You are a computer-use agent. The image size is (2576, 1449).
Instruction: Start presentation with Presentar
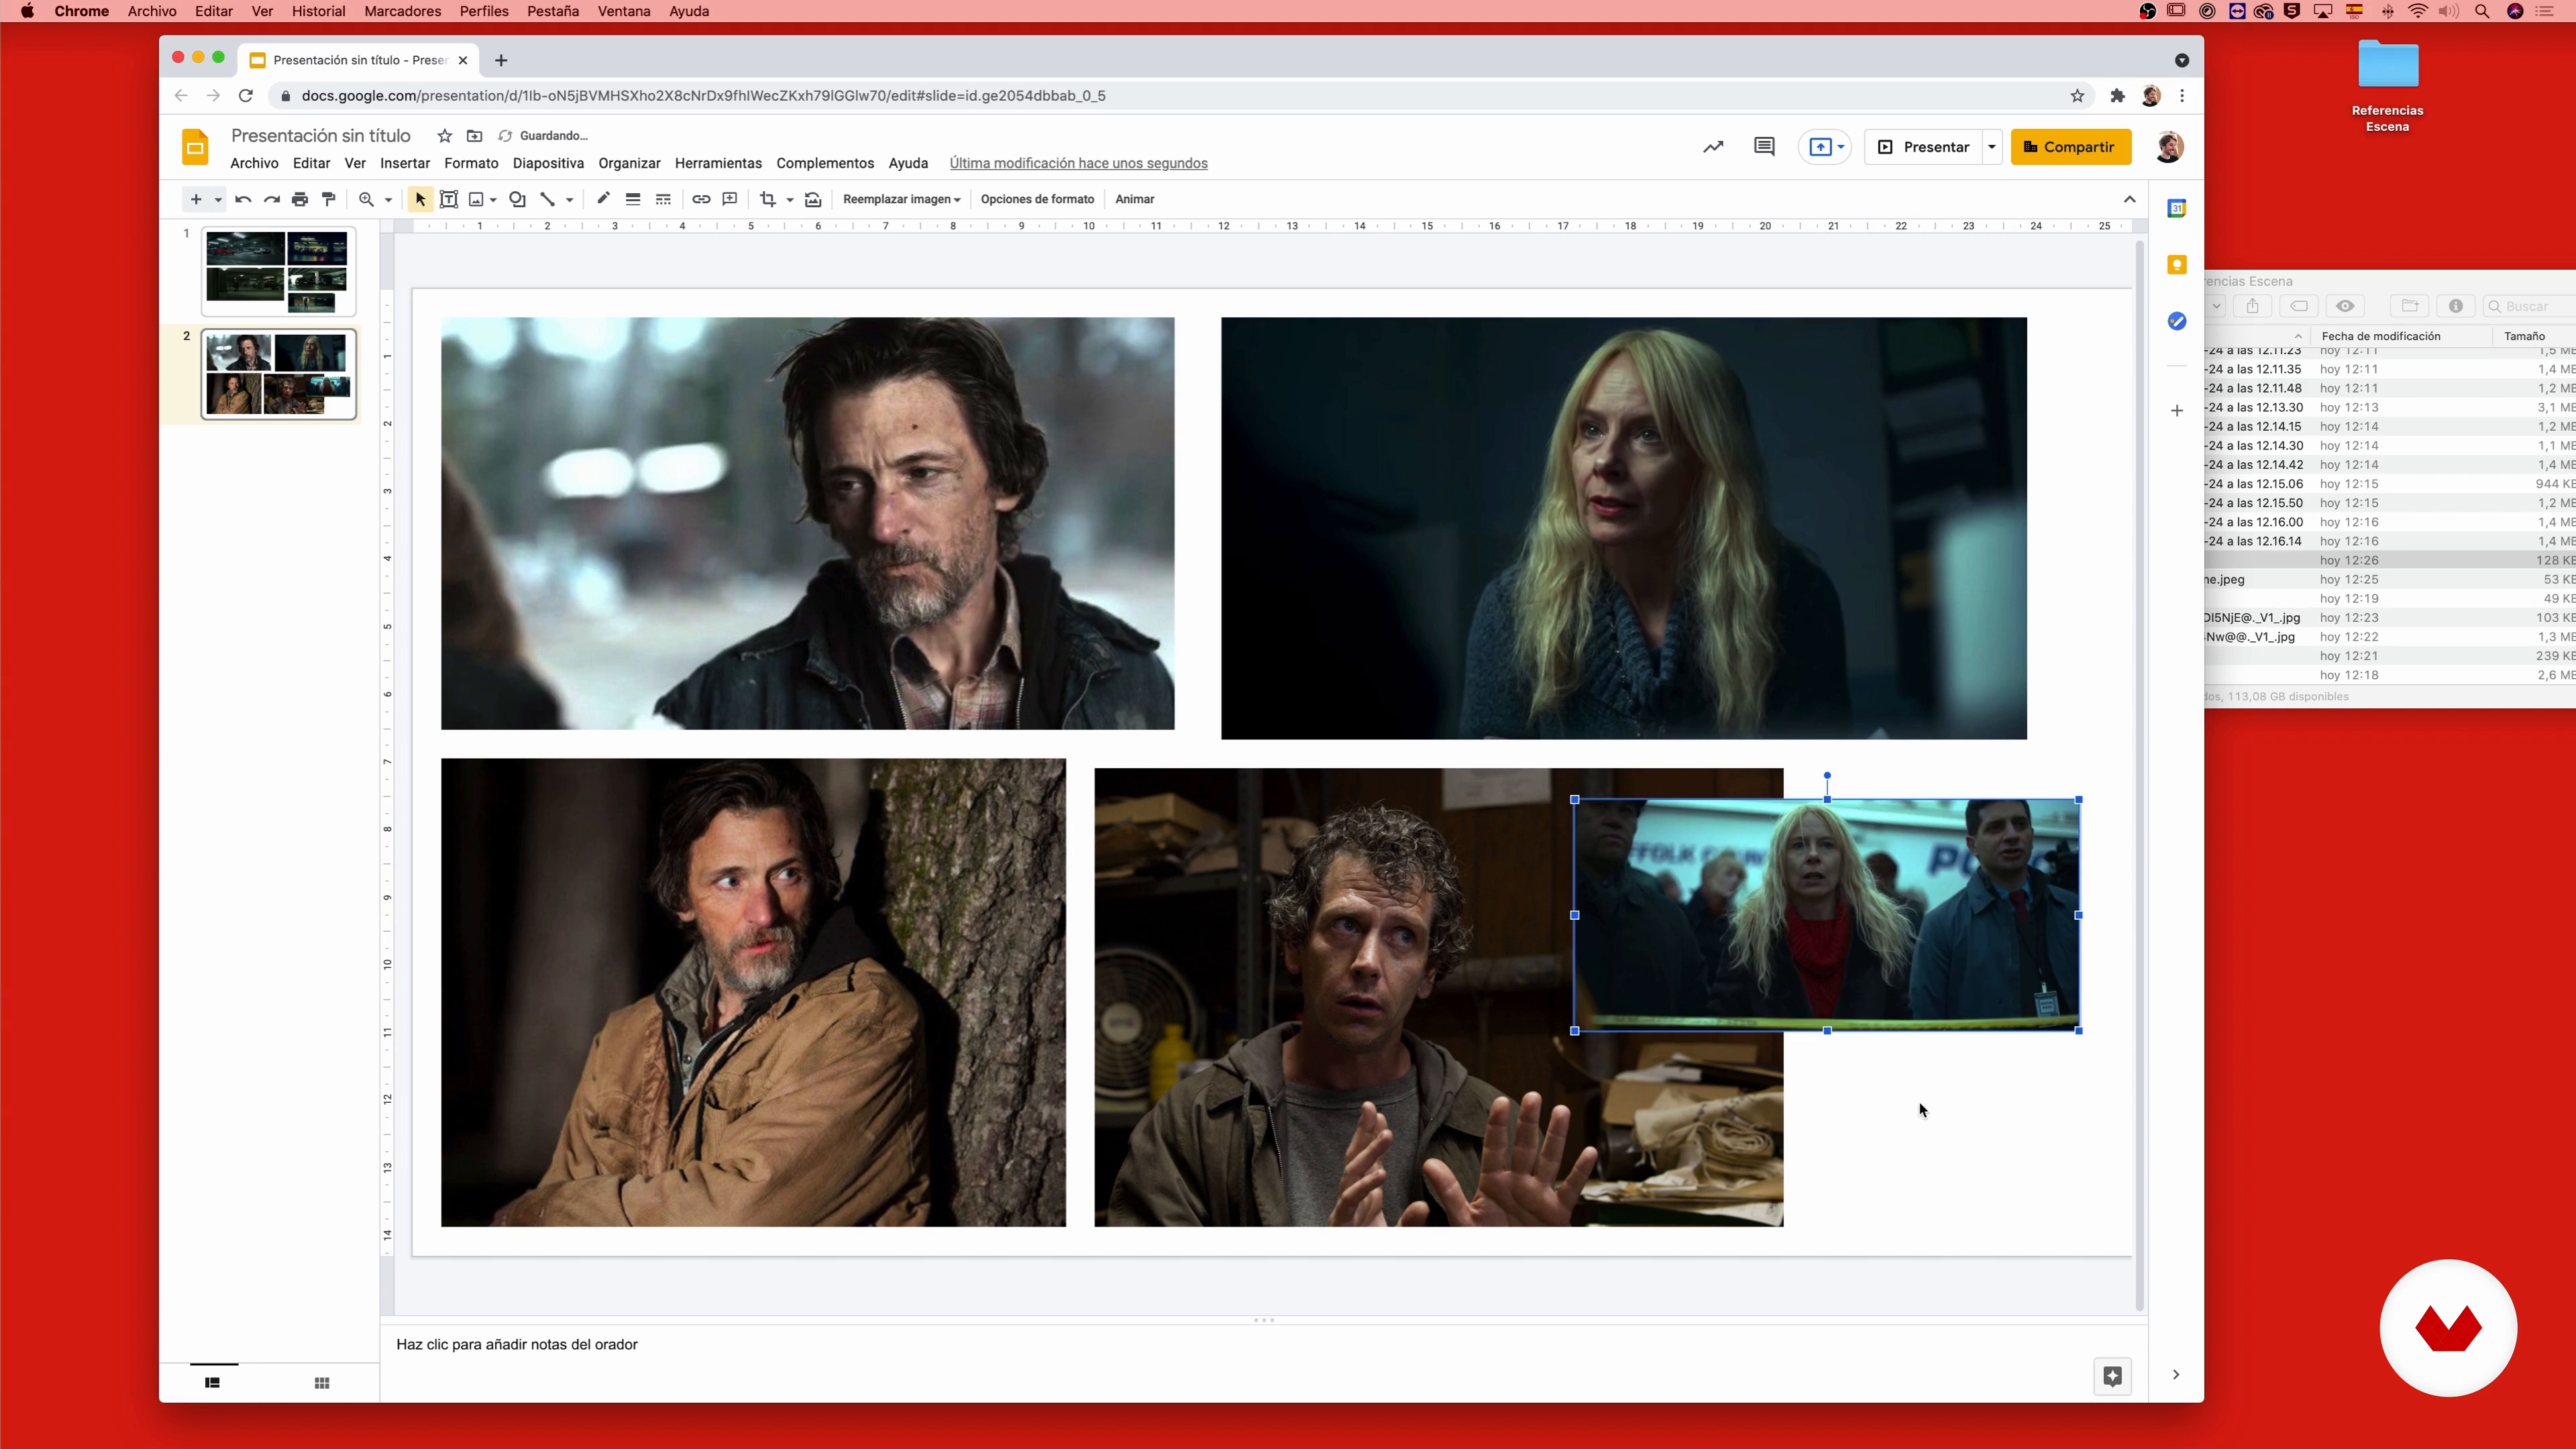1923,147
